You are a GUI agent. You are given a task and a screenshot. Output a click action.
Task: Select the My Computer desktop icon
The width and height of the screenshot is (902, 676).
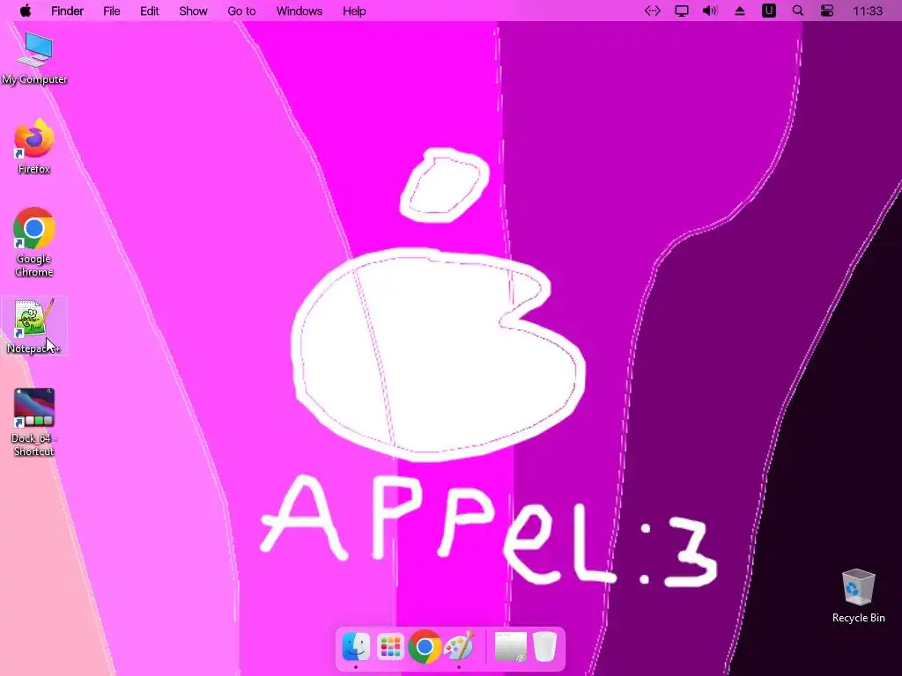[x=34, y=59]
